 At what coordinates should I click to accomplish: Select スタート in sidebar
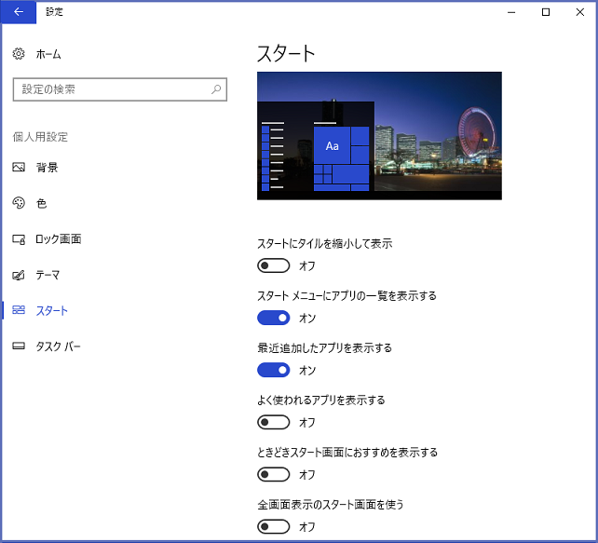pos(52,310)
